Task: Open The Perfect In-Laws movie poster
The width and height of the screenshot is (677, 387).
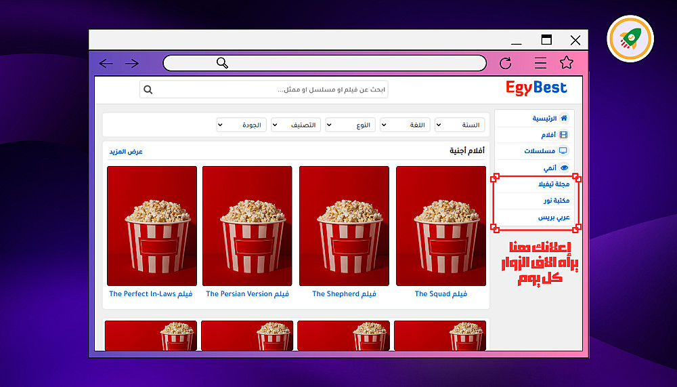Action: (x=152, y=226)
